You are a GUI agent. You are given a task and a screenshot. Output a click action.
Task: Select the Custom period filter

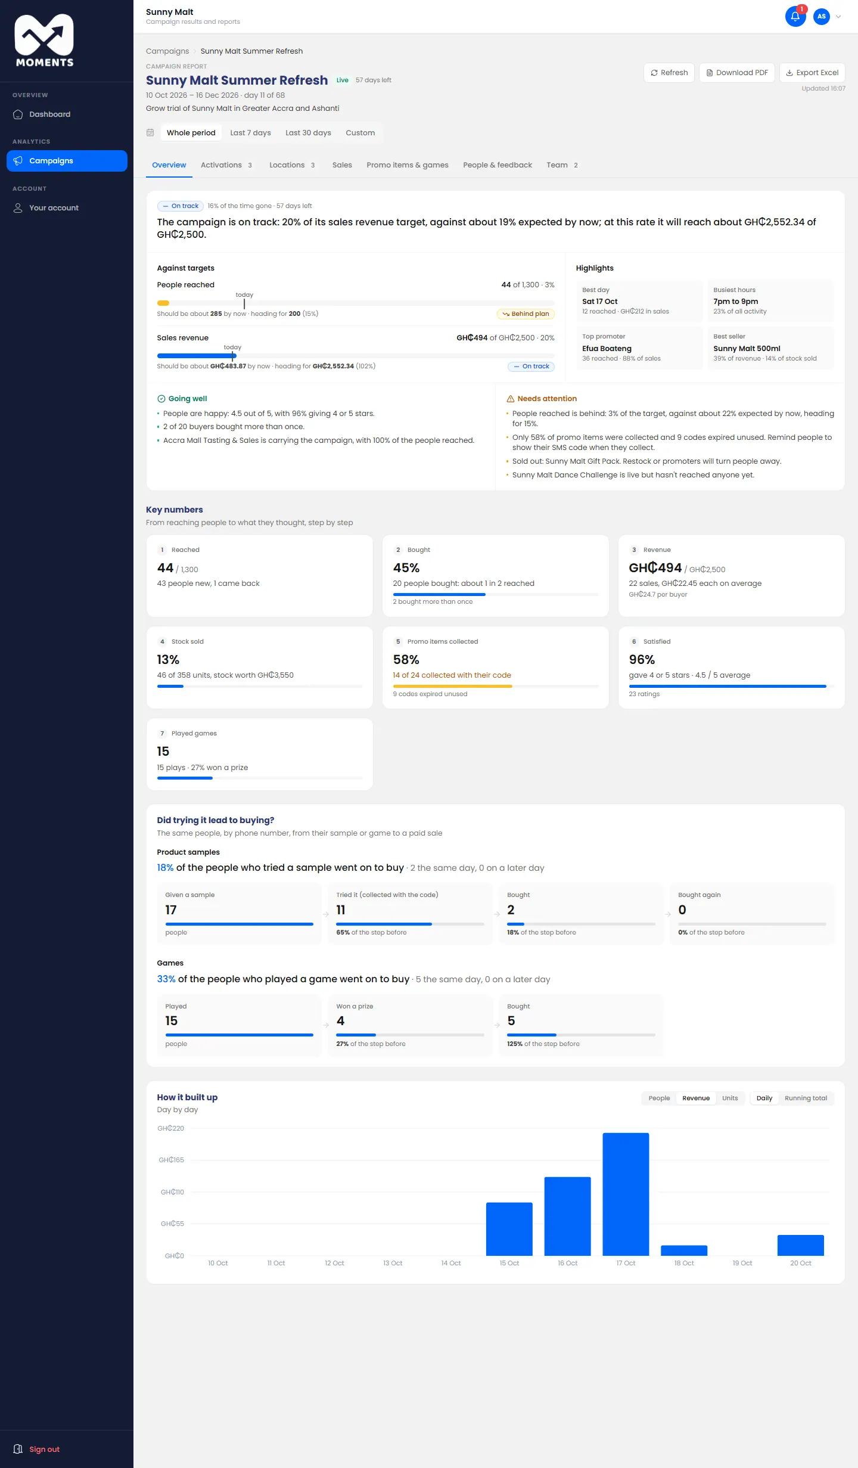click(360, 133)
